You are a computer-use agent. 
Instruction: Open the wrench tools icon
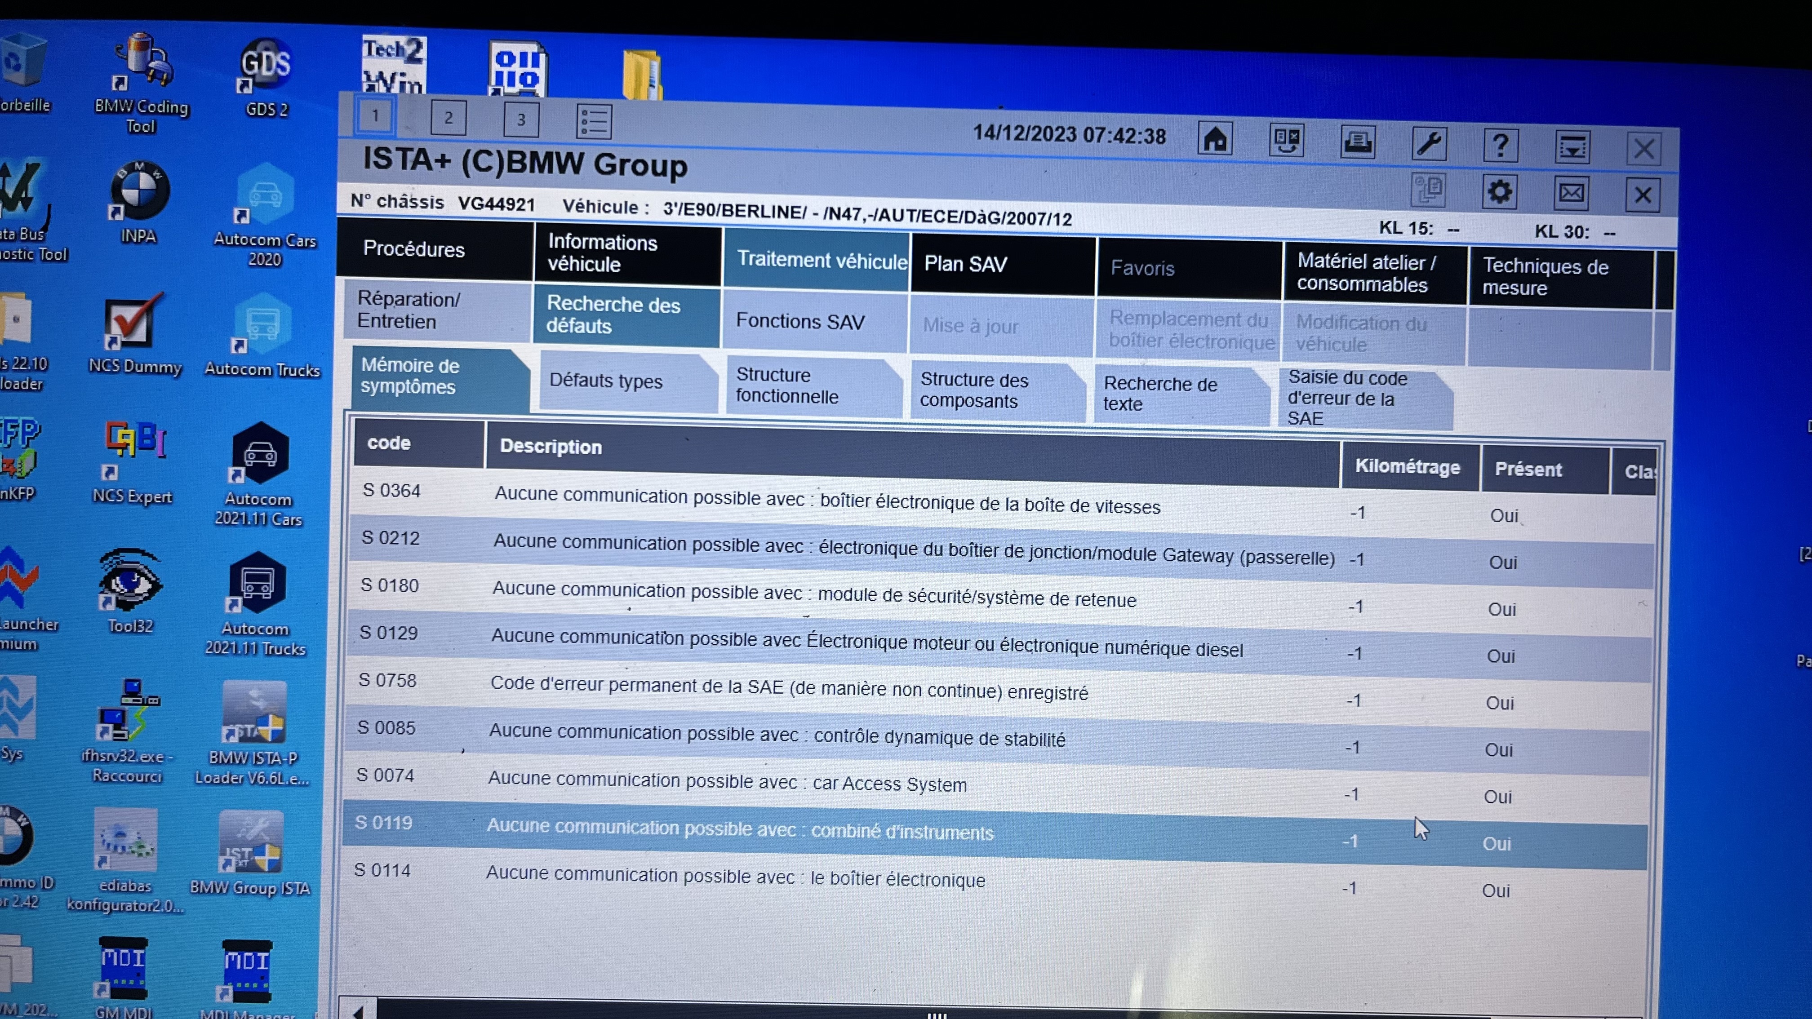point(1429,143)
